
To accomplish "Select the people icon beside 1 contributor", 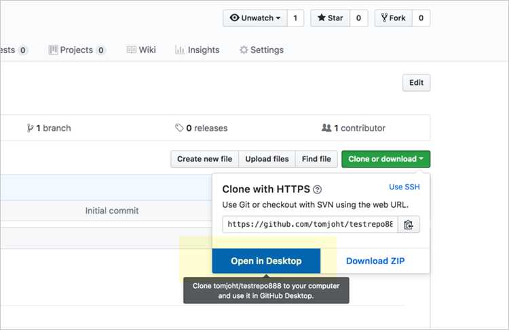I will click(x=326, y=128).
